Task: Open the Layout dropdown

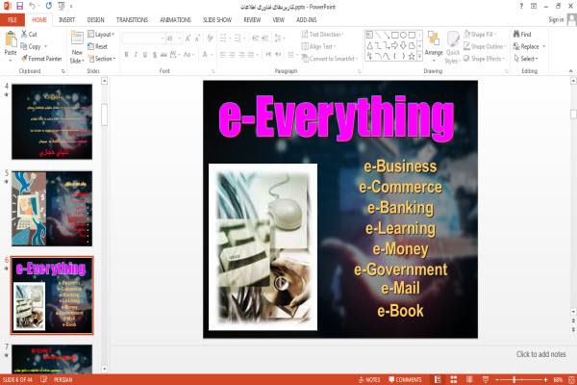Action: pyautogui.click(x=101, y=35)
